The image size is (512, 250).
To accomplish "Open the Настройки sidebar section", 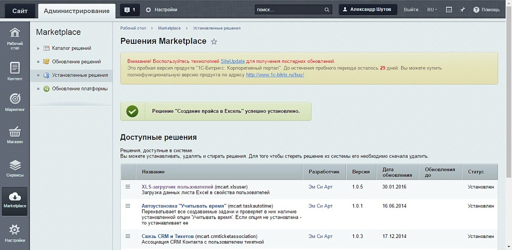I will tap(15, 233).
